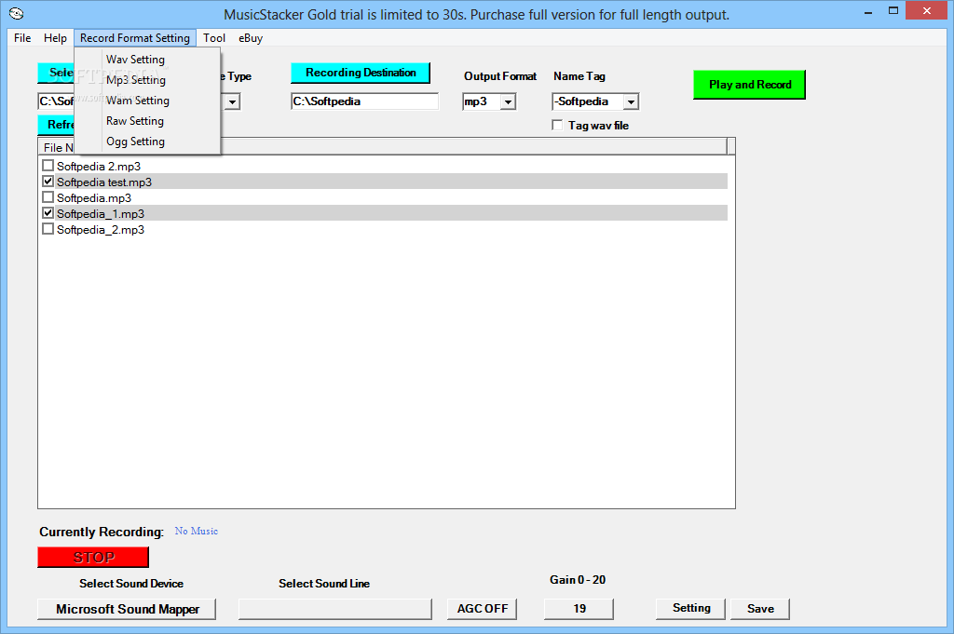
Task: Select the Softpedia.mp3 file name
Action: [x=94, y=197]
